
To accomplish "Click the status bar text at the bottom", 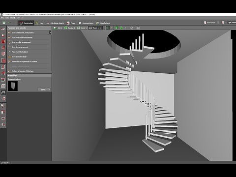I will coord(5,163).
